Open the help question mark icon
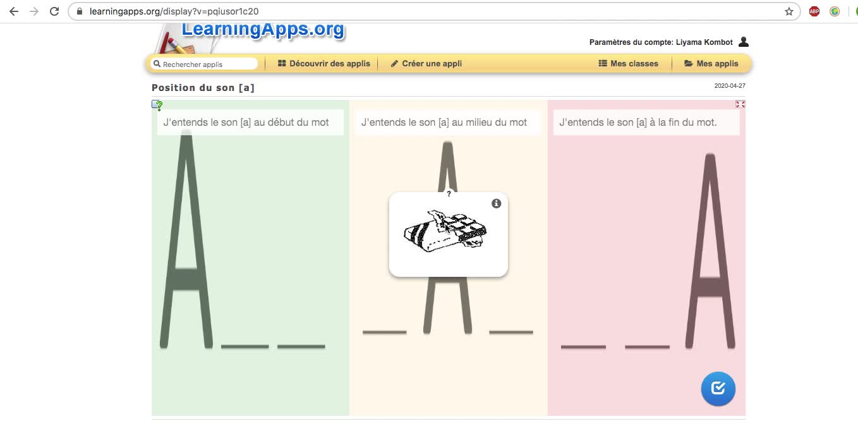This screenshot has height=426, width=858. point(157,106)
